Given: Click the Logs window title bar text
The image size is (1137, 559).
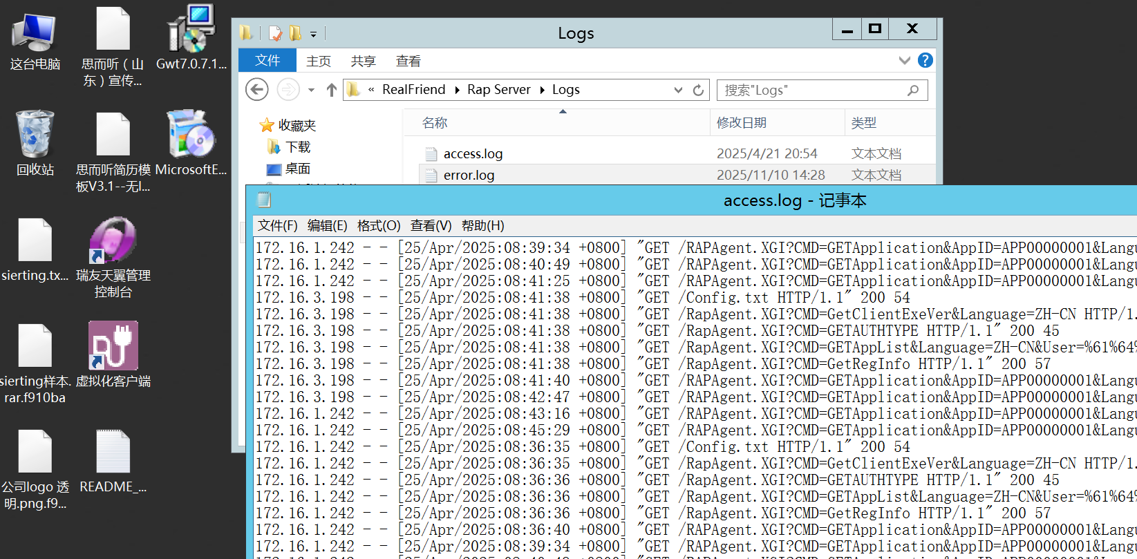Looking at the screenshot, I should pyautogui.click(x=576, y=33).
